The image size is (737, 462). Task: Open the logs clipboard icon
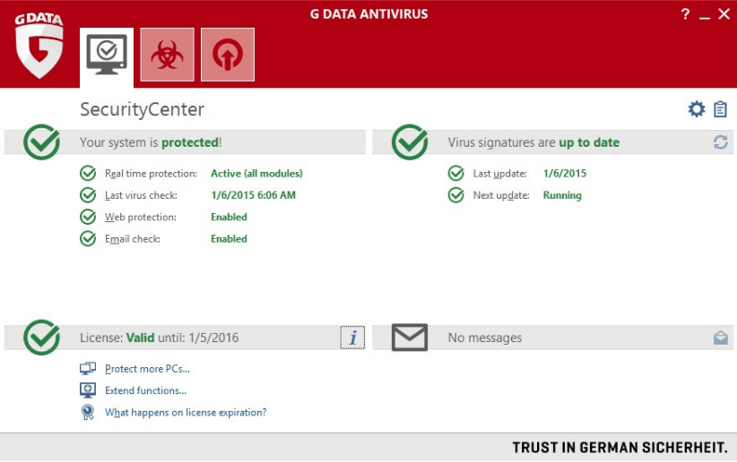720,109
